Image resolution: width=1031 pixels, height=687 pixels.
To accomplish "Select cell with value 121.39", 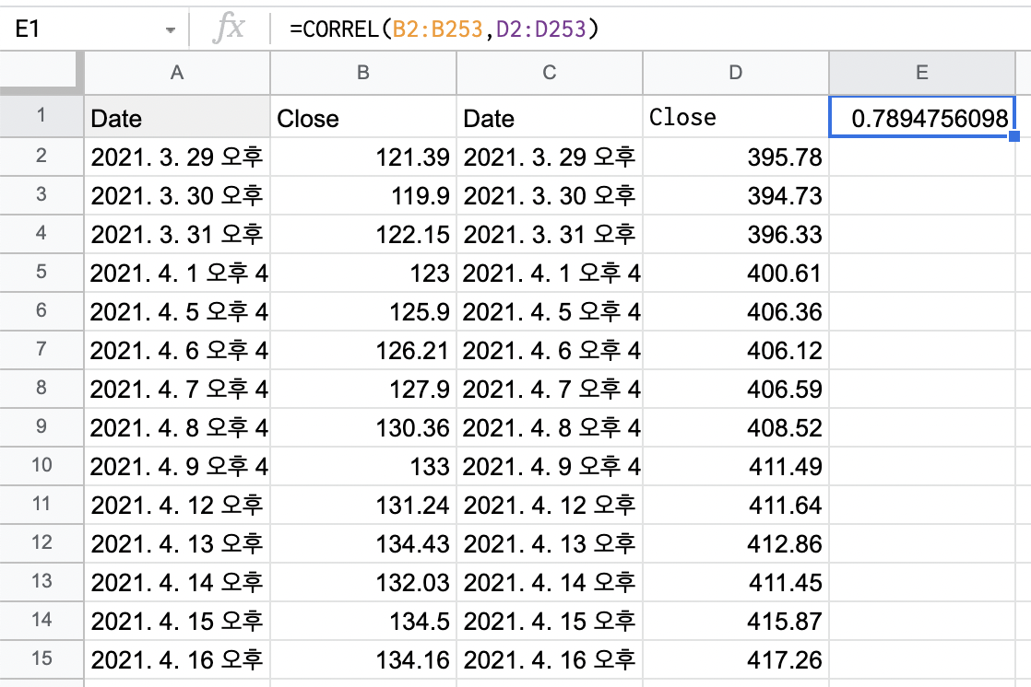I will pyautogui.click(x=363, y=157).
